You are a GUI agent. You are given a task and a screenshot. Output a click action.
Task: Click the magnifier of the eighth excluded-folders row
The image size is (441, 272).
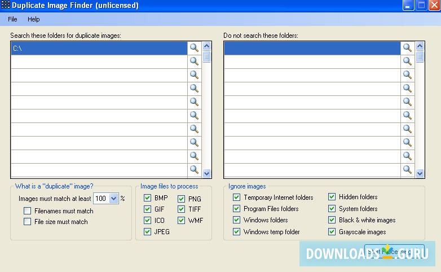408,142
